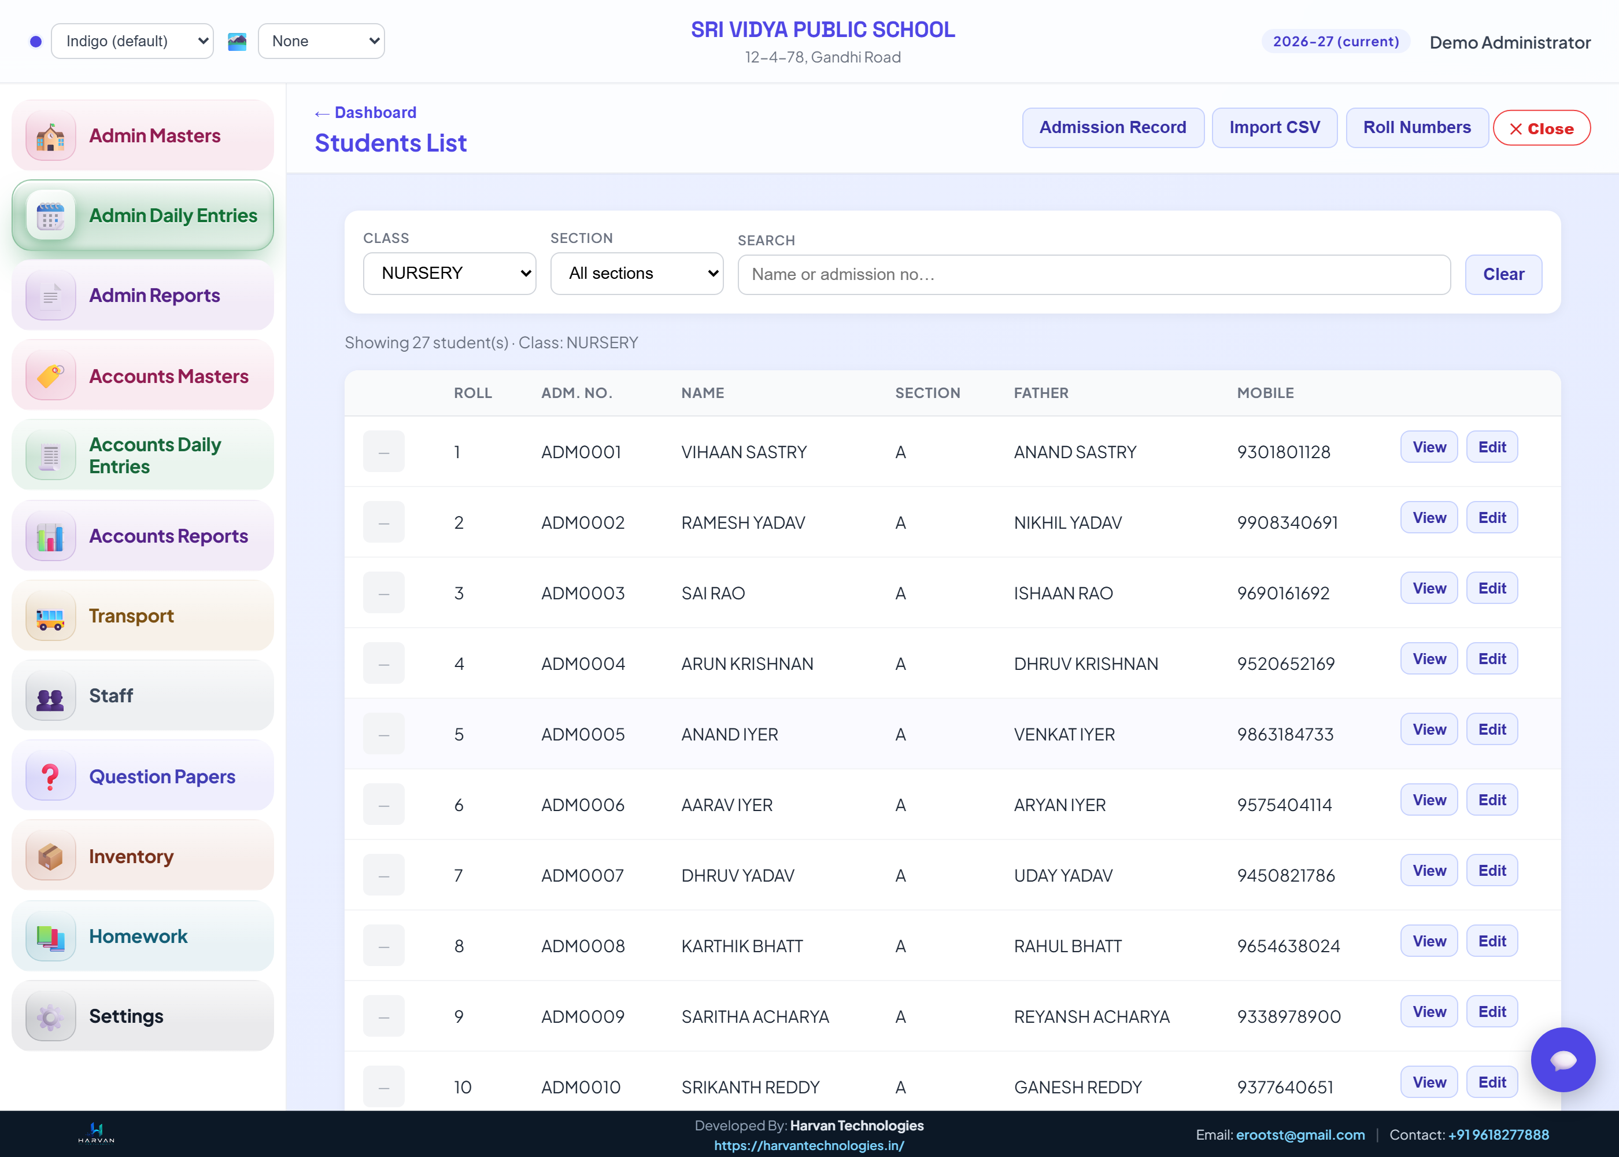1619x1157 pixels.
Task: Click the Import CSV button
Action: point(1274,127)
